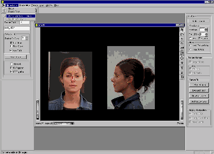Click the second spinner arrows in right panel

pos(206,34)
